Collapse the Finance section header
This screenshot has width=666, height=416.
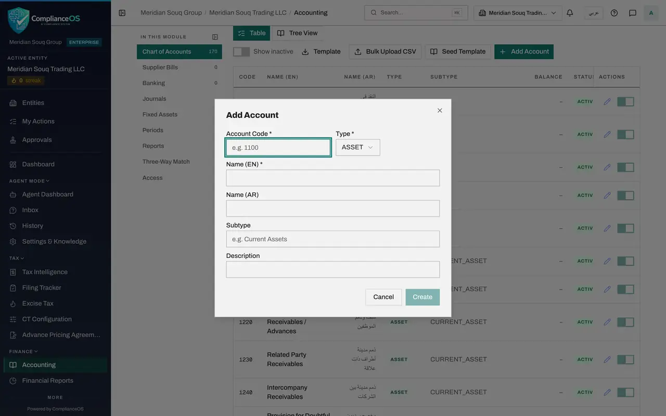pyautogui.click(x=23, y=352)
